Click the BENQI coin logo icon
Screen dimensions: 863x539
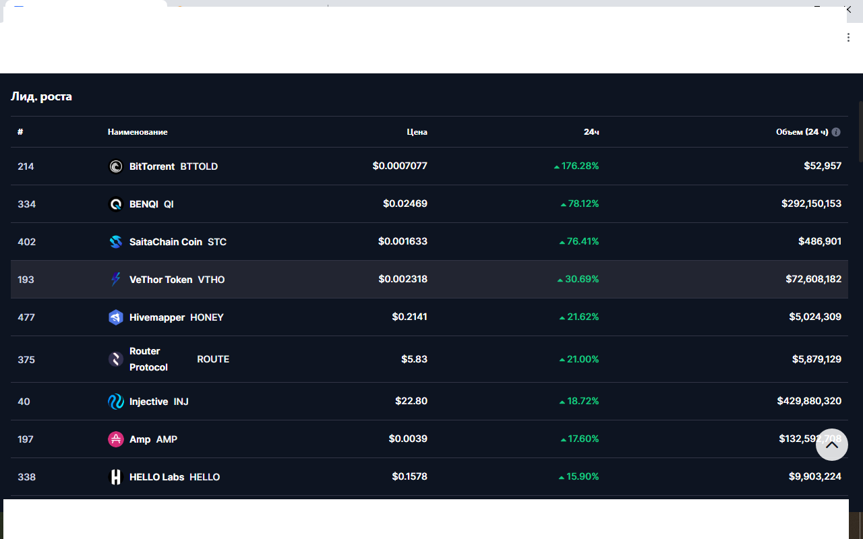(x=116, y=204)
